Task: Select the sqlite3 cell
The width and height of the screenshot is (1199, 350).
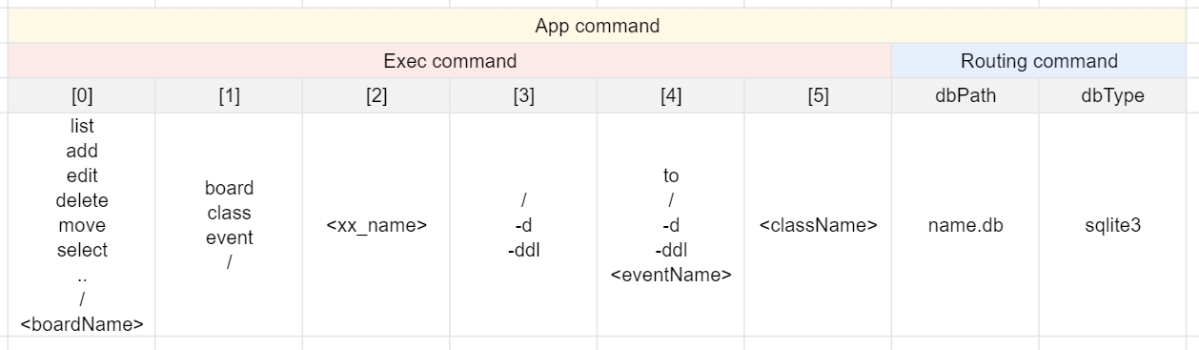Action: 1112,225
